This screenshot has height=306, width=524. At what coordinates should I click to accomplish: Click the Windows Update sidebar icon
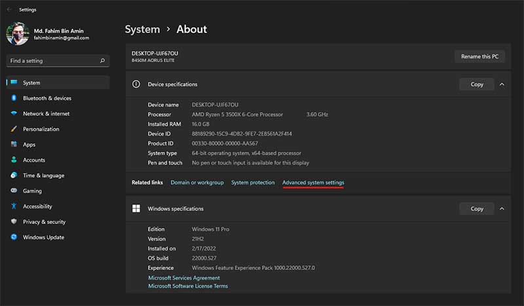click(14, 237)
